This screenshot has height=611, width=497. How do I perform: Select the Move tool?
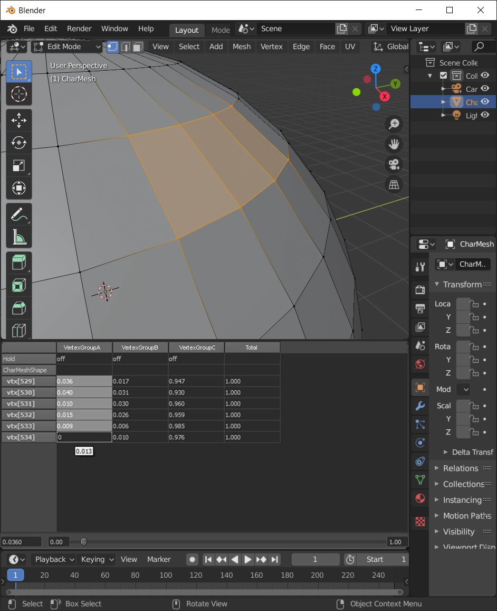coord(18,120)
